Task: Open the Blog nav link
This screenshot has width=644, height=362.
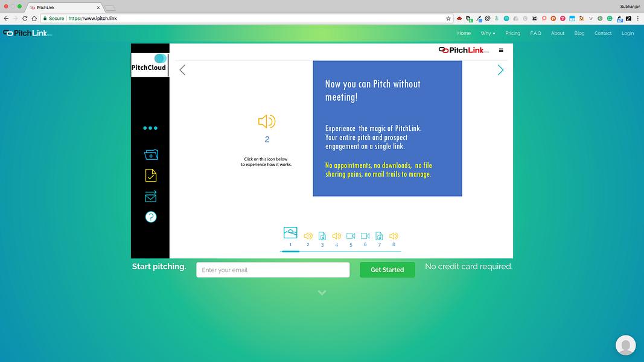Action: point(579,33)
